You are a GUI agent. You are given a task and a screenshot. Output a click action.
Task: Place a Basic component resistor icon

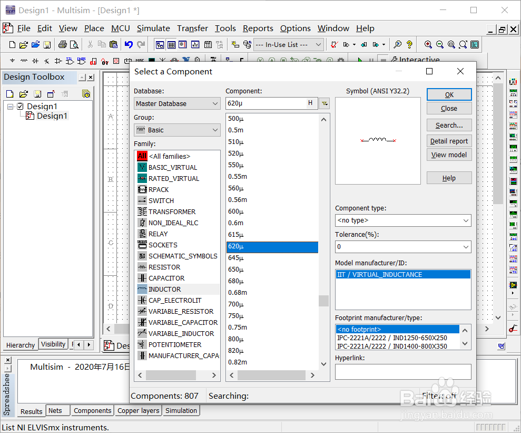24,61
